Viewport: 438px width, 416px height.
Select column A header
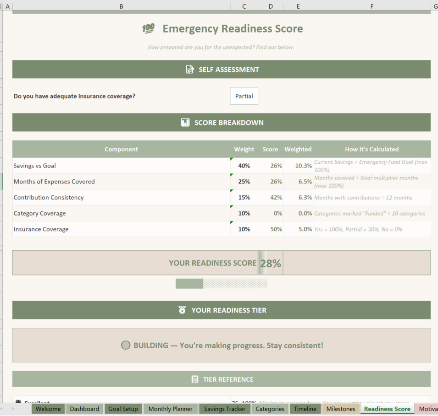tap(7, 6)
